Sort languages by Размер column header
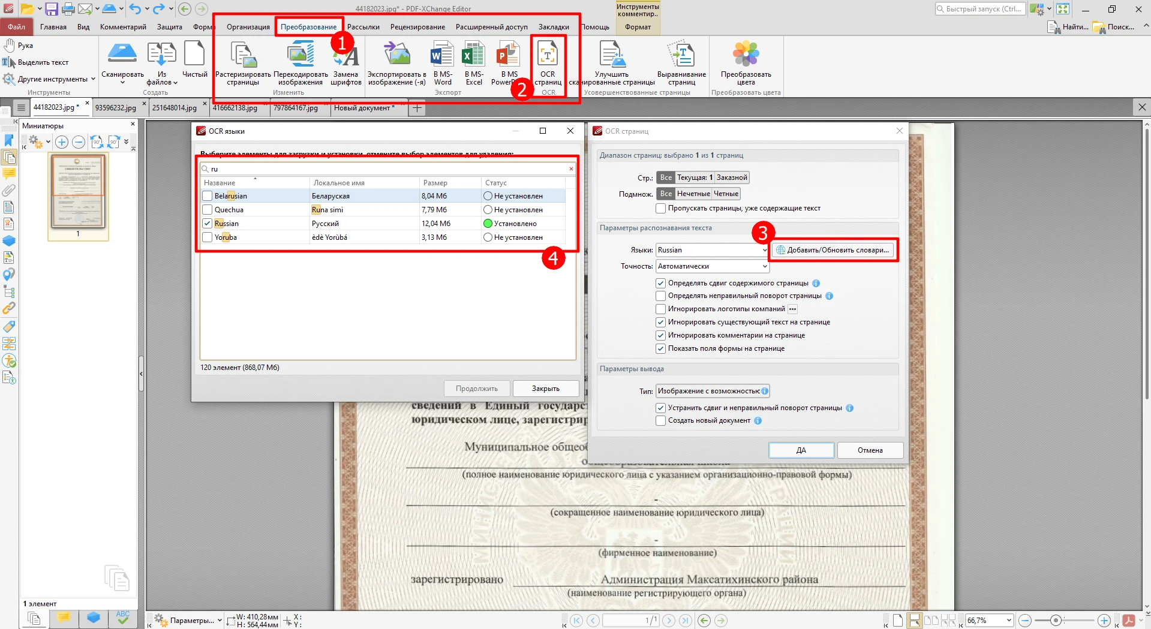 pos(449,183)
